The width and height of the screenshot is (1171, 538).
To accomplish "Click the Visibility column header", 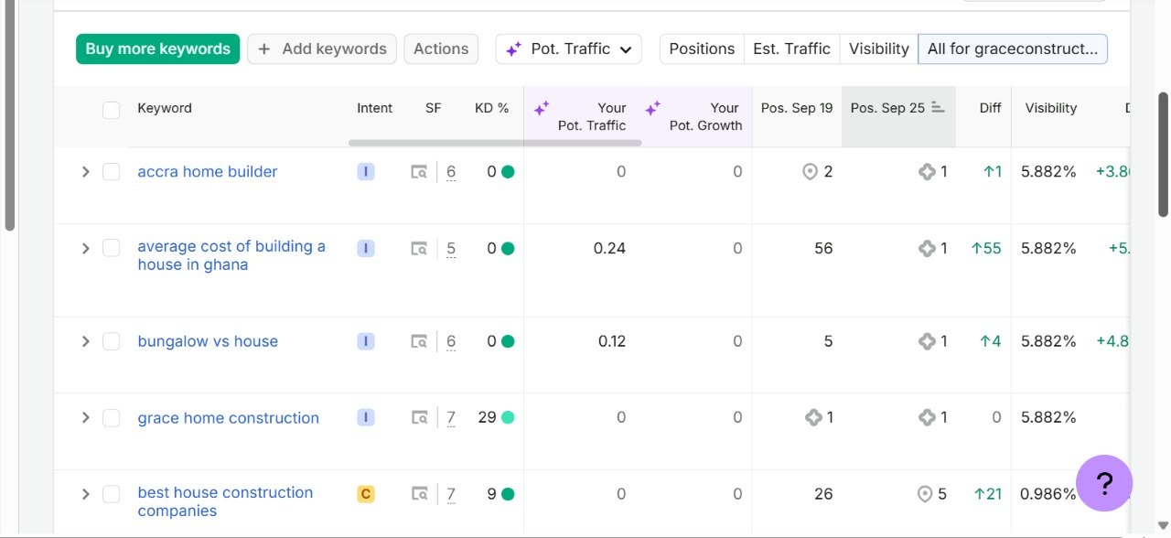I will pyautogui.click(x=1051, y=108).
